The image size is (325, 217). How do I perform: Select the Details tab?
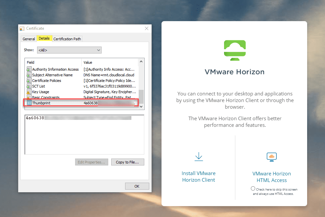point(44,38)
